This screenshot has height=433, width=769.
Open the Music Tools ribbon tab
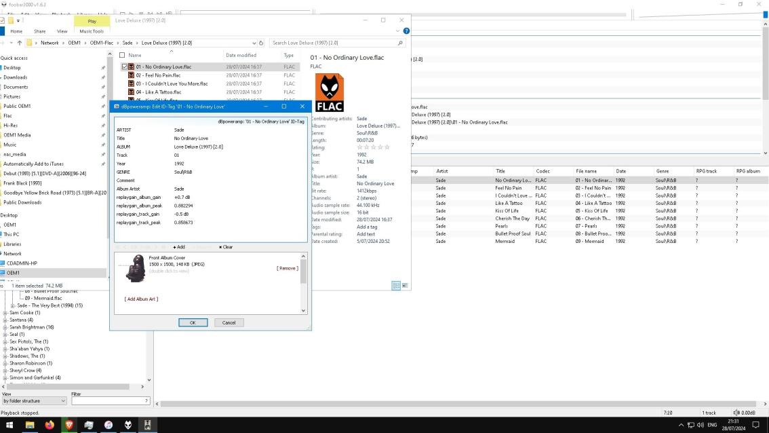click(92, 31)
